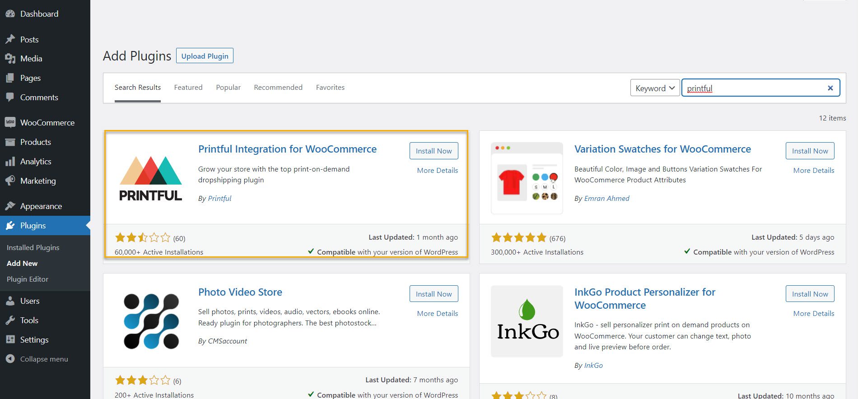The height and width of the screenshot is (399, 858).
Task: Open the Printful author link
Action: (219, 198)
